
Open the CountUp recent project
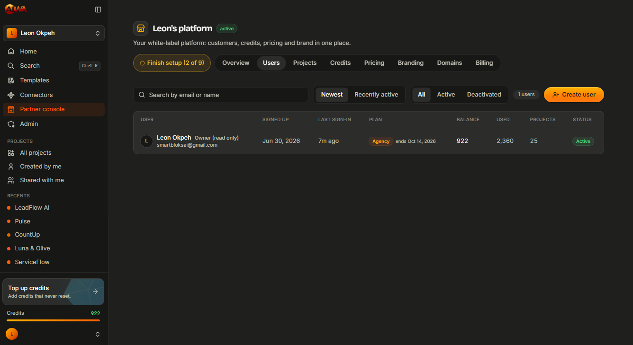pyautogui.click(x=54, y=235)
